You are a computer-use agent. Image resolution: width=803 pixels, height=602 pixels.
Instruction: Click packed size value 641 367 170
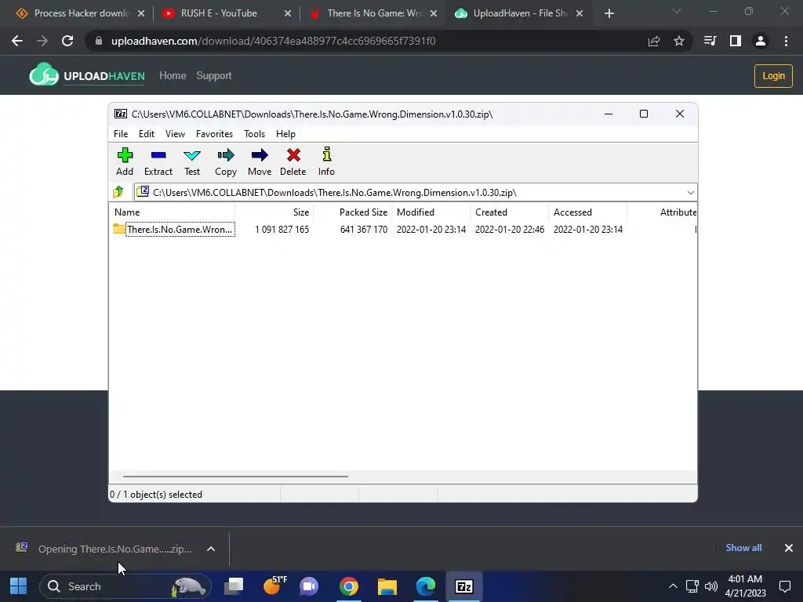364,230
